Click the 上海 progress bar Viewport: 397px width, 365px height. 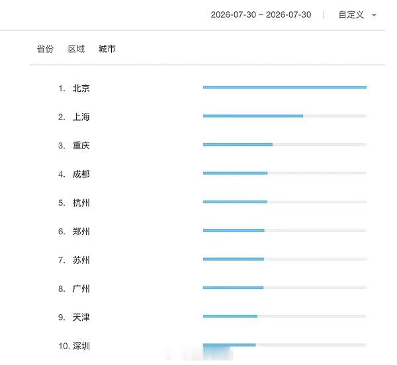coord(285,116)
